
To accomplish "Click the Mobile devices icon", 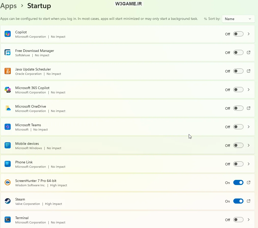I will [x=8, y=145].
